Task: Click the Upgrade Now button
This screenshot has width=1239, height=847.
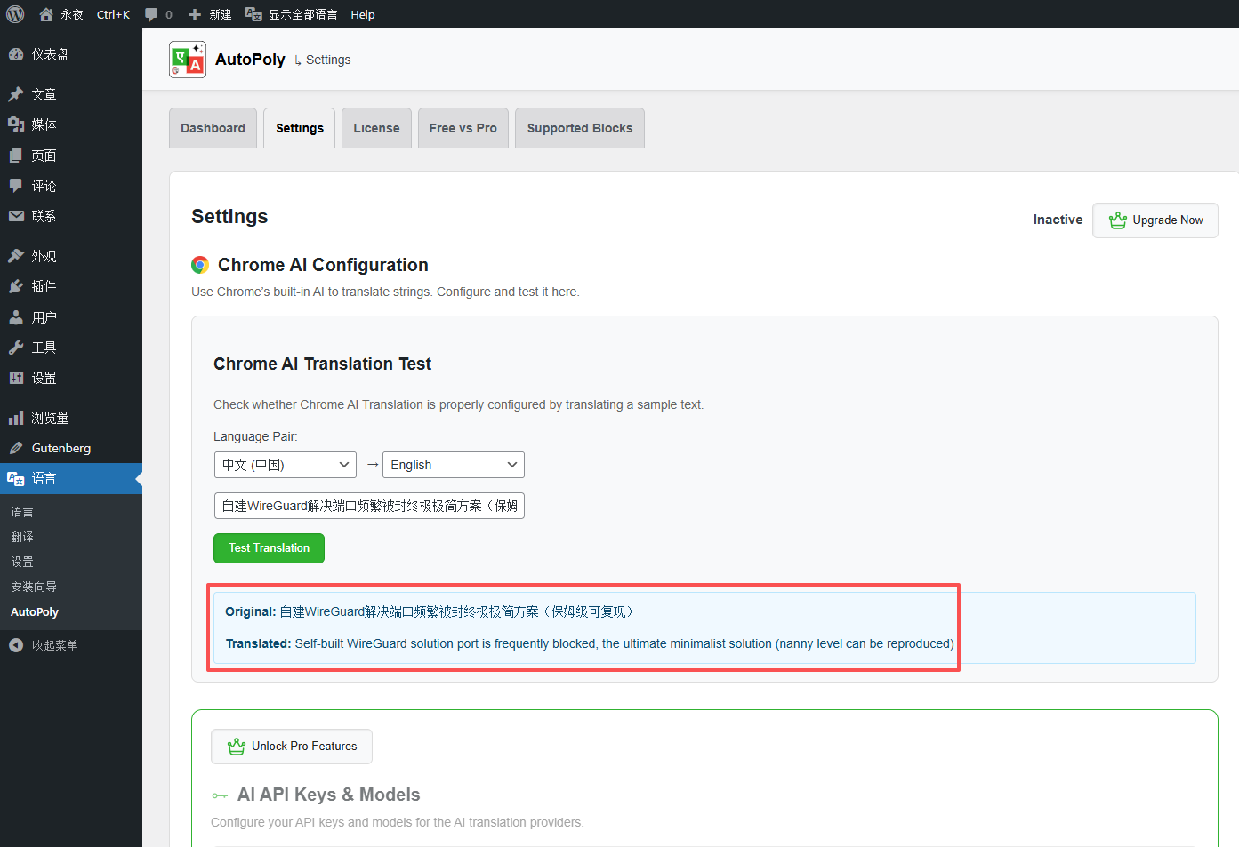Action: point(1155,220)
